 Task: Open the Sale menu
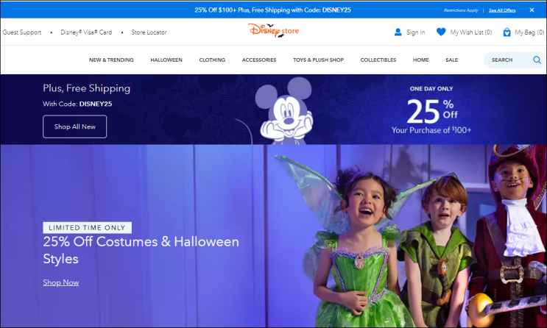pos(451,60)
